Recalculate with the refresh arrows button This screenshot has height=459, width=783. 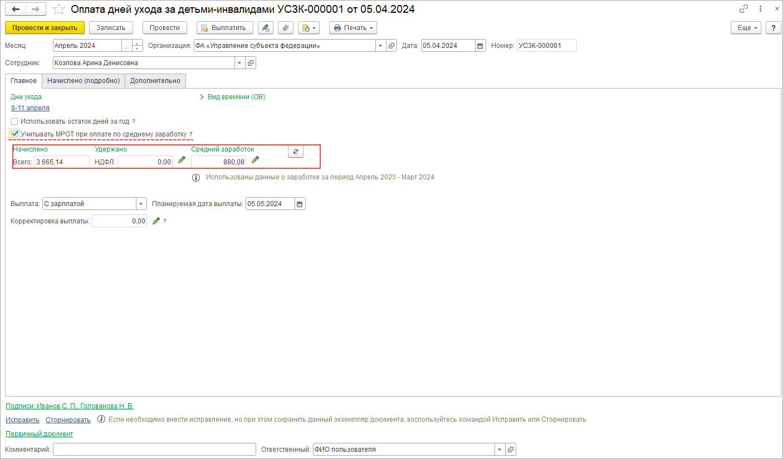(296, 151)
